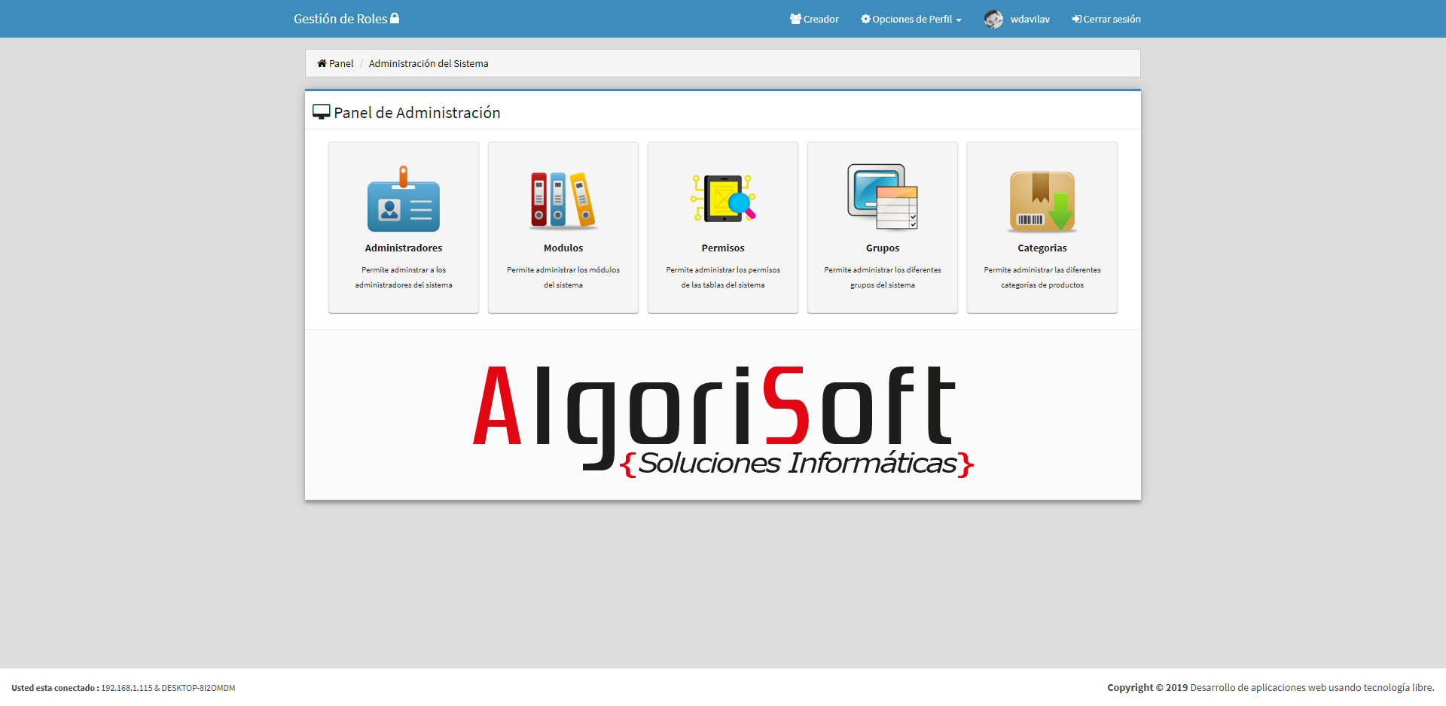This screenshot has width=1446, height=706.
Task: Select the Permisos card title
Action: coord(722,248)
